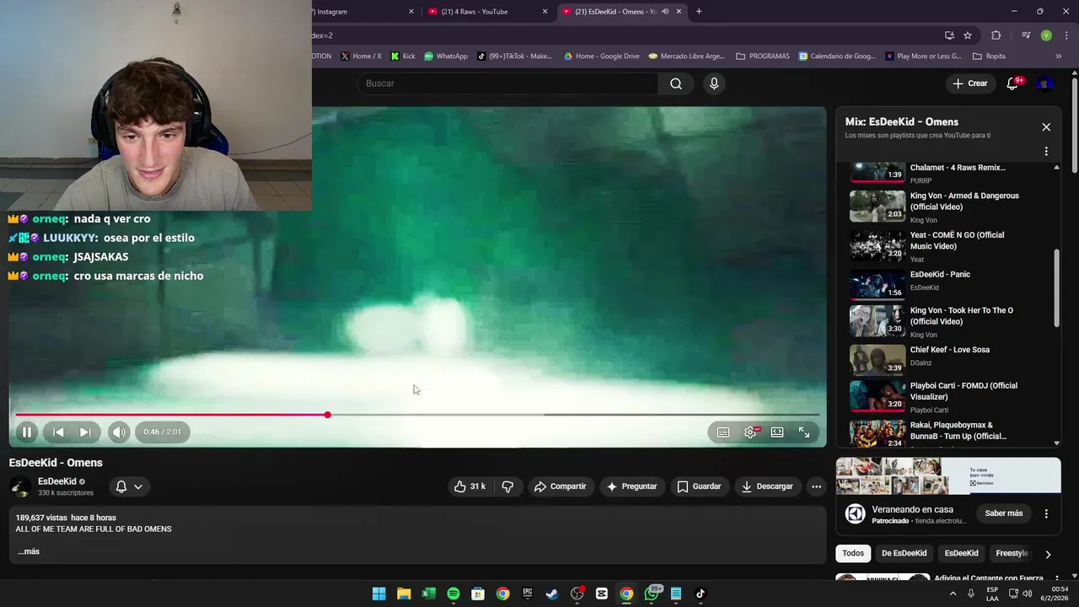Viewport: 1079px width, 607px height.
Task: Select the Todos filter chip
Action: click(x=853, y=553)
